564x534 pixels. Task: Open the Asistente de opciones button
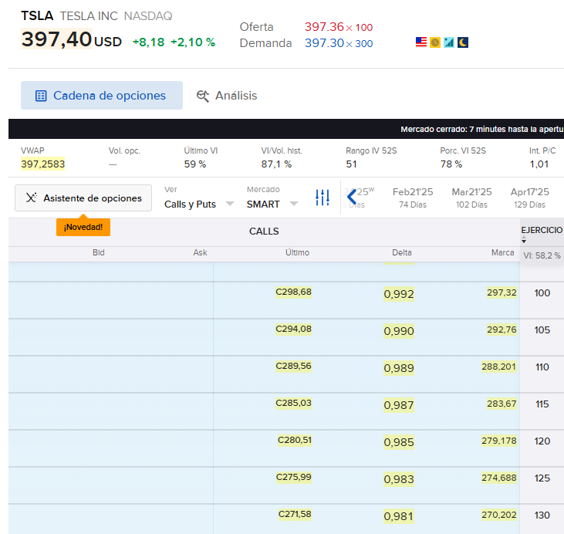(83, 198)
